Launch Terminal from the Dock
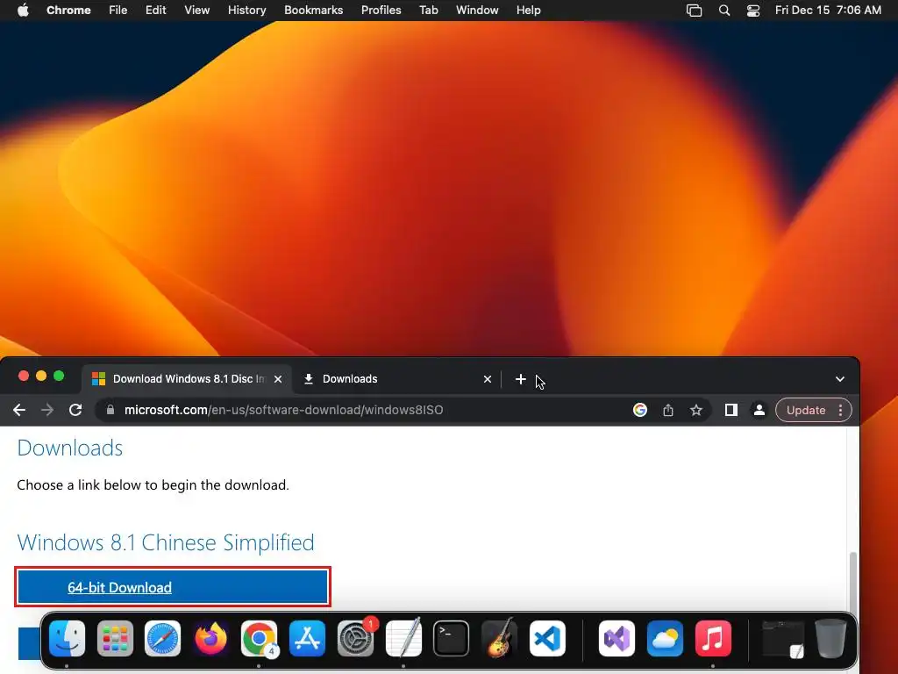This screenshot has width=898, height=674. pos(452,638)
